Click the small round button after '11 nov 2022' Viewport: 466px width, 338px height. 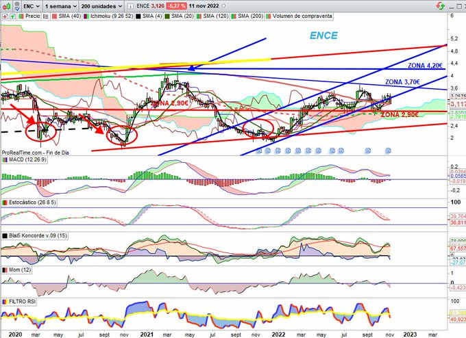pos(224,6)
